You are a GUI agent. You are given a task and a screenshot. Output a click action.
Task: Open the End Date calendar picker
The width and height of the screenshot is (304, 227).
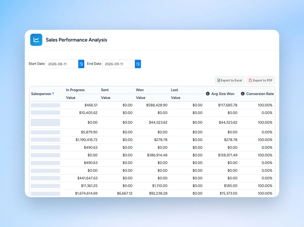point(138,64)
